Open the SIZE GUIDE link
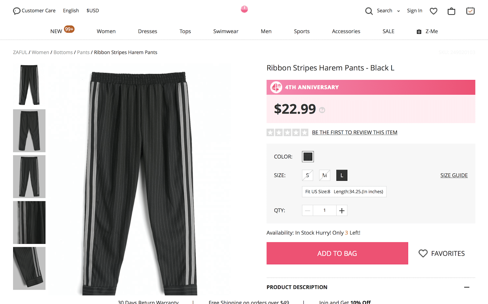488x304 pixels. [x=454, y=175]
